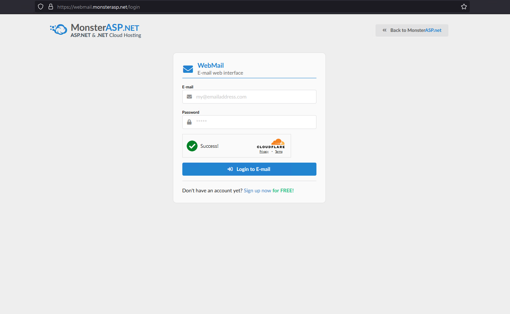The image size is (510, 314).
Task: Click the Cloudflare cloud logo
Action: (278, 142)
